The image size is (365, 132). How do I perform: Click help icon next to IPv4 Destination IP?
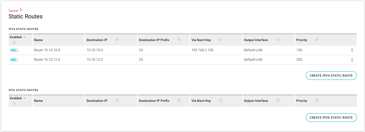[x=117, y=40]
